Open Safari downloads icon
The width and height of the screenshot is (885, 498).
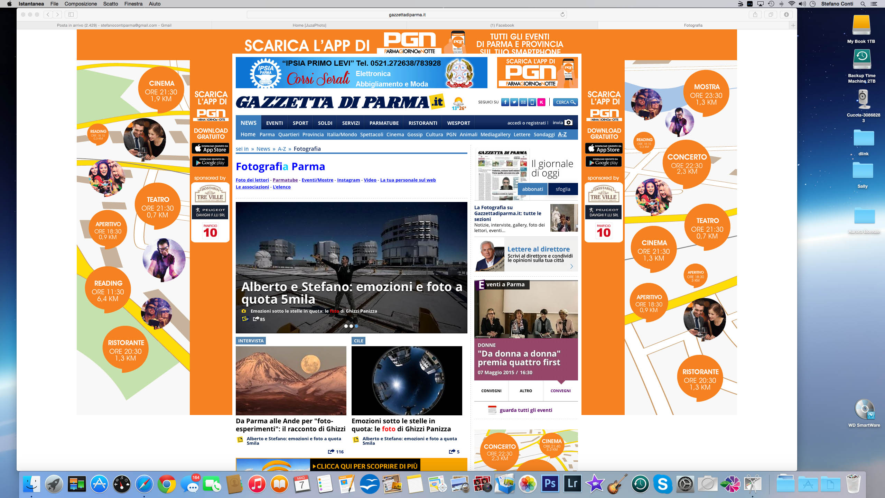786,15
